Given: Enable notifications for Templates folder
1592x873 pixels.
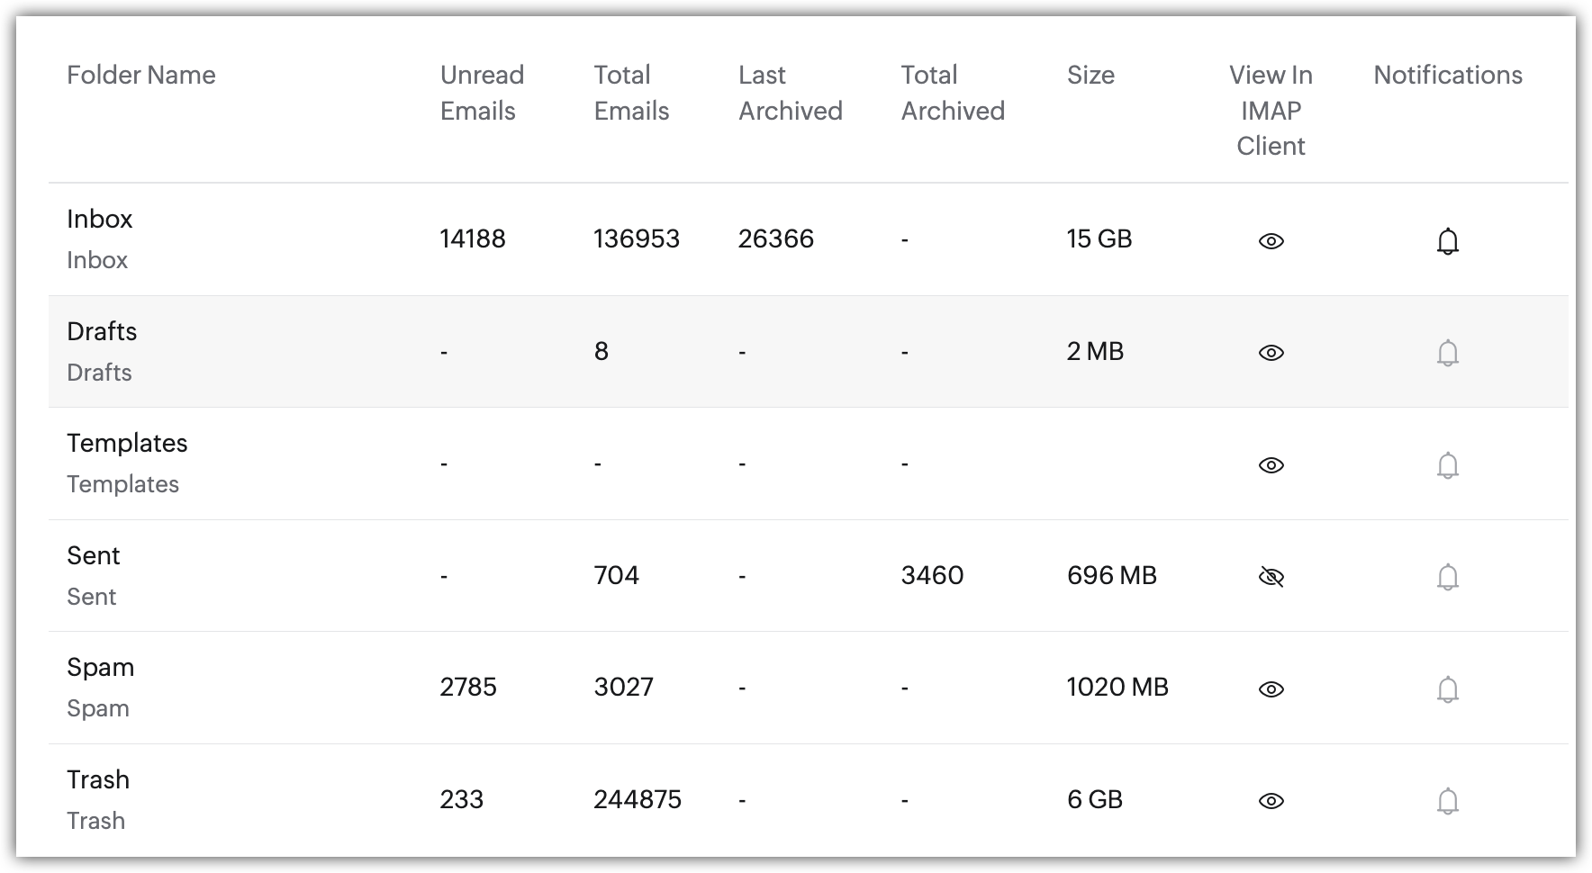Looking at the screenshot, I should [x=1447, y=465].
